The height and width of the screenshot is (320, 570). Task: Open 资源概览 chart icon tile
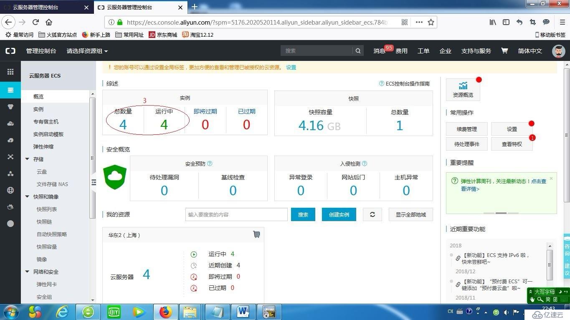point(463,89)
